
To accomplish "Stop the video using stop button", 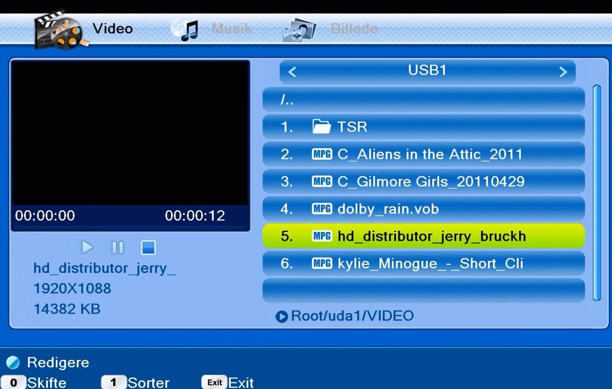I will [148, 247].
